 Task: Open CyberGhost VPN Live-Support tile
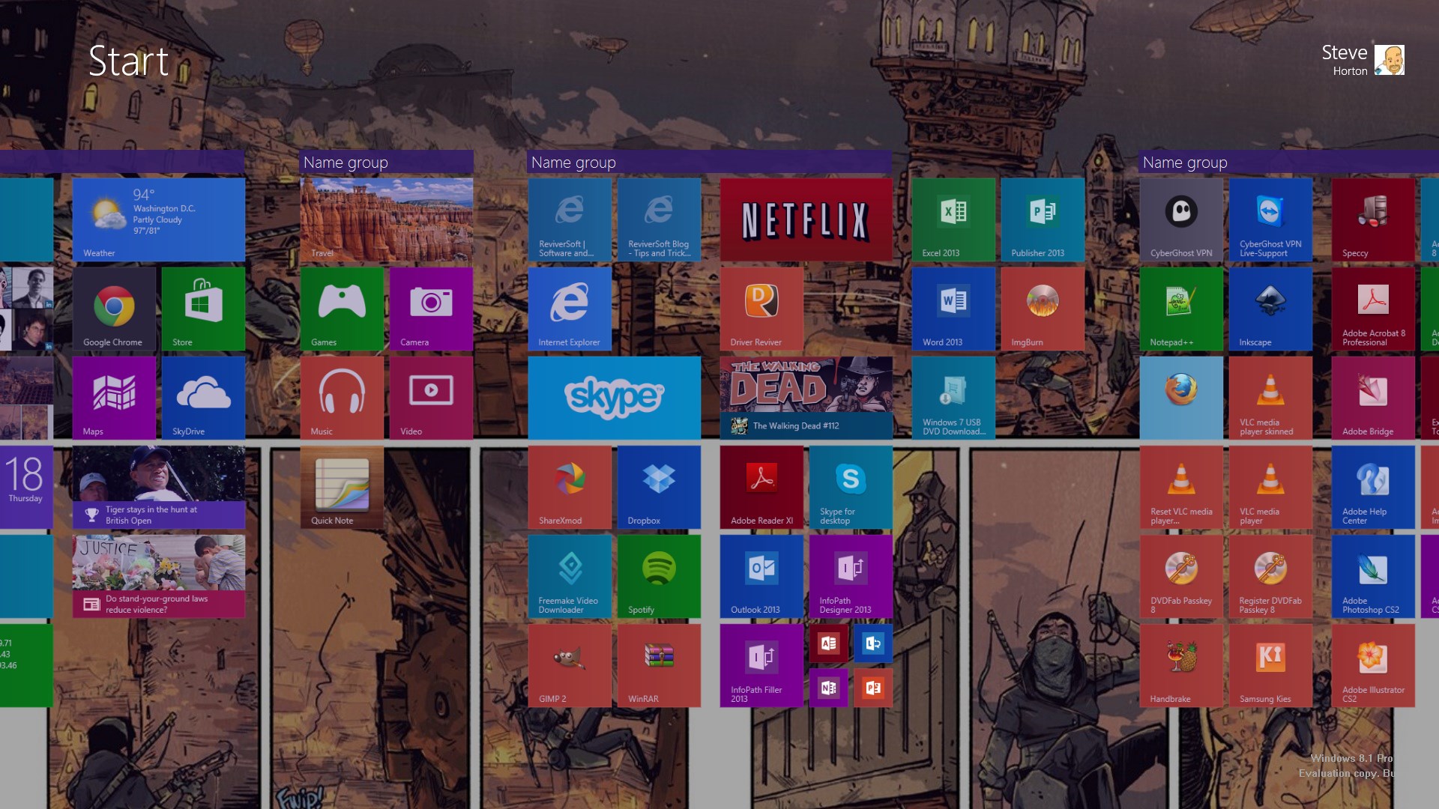[x=1270, y=219]
